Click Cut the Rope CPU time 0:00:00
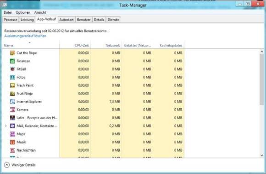This screenshot has width=266, height=174. [x=83, y=53]
